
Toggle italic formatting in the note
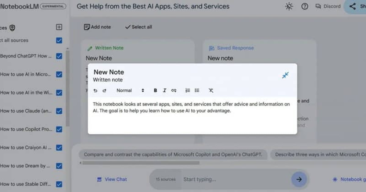tap(164, 91)
